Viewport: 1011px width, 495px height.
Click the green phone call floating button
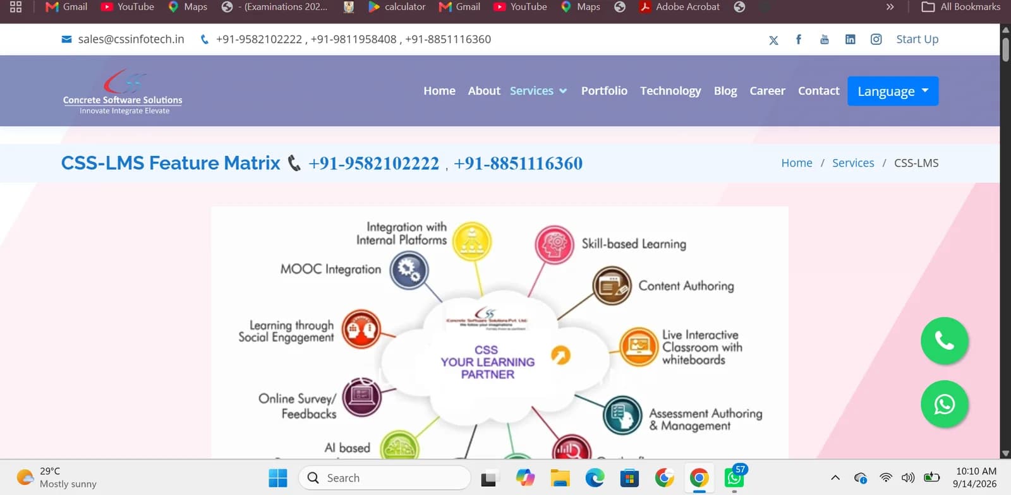(945, 341)
